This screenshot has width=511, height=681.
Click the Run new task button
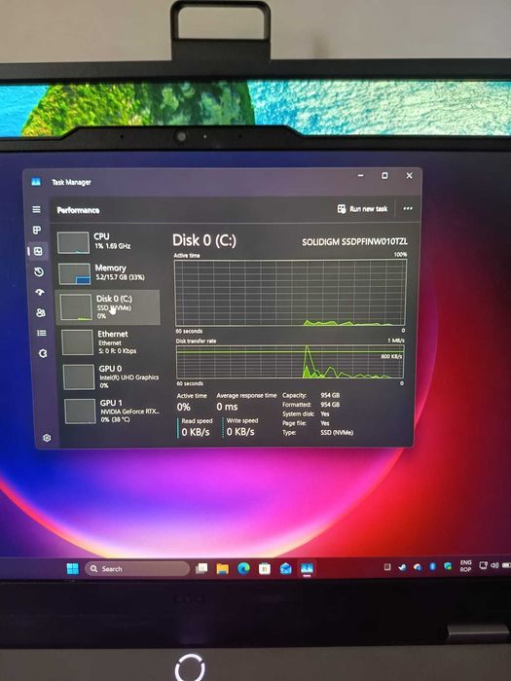(x=362, y=209)
